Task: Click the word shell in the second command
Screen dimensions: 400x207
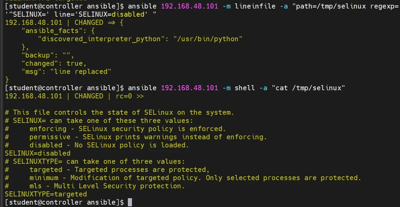Action: point(244,88)
